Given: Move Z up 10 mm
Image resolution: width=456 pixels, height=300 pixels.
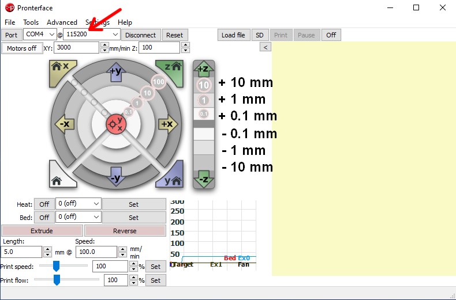Looking at the screenshot, I should pos(204,85).
